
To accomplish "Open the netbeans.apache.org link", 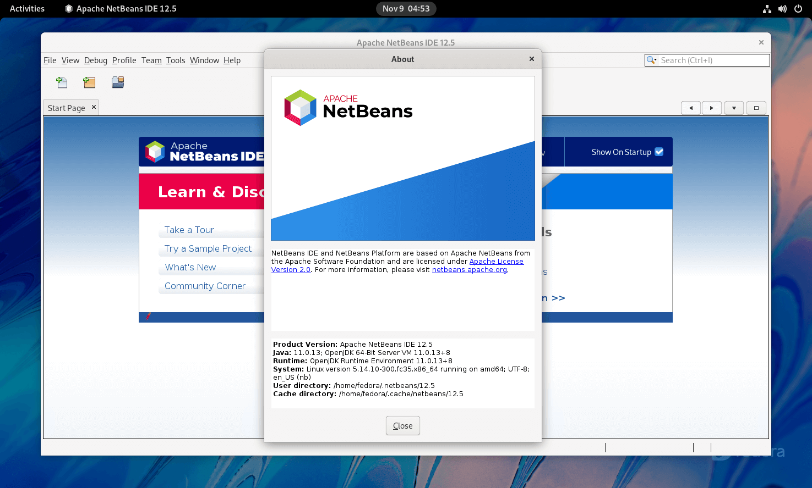I will (x=470, y=270).
